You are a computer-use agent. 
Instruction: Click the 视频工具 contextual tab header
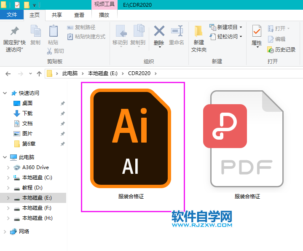(x=105, y=4)
